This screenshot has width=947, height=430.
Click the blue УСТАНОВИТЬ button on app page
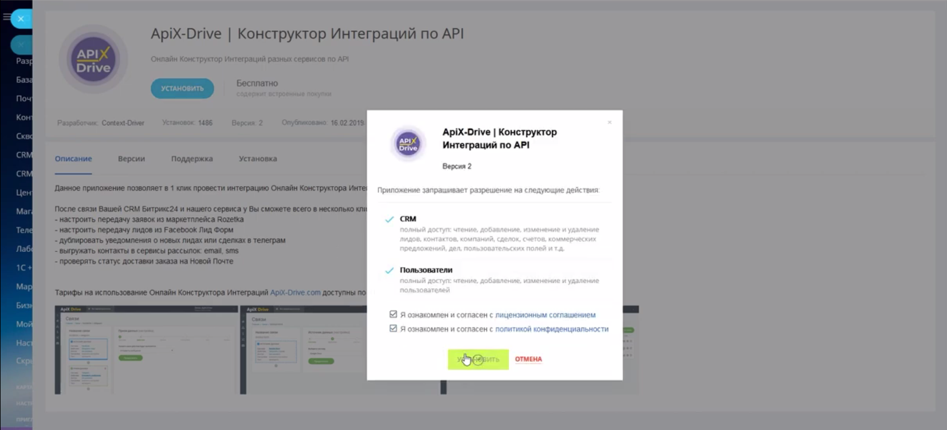click(182, 88)
